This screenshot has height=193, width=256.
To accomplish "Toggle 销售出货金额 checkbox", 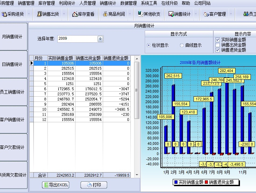I will [217, 45].
